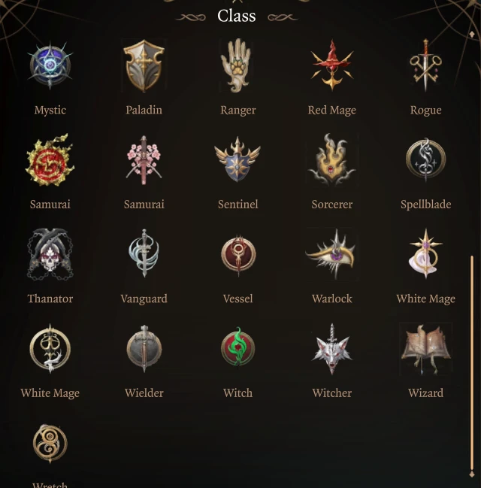The width and height of the screenshot is (481, 488).
Task: Select the Vanguard sword icon
Action: pyautogui.click(x=144, y=253)
